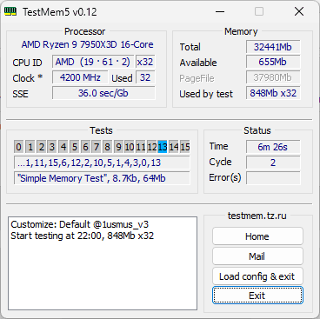Select test box number 10
This screenshot has height=319, width=320.
pyautogui.click(x=130, y=147)
